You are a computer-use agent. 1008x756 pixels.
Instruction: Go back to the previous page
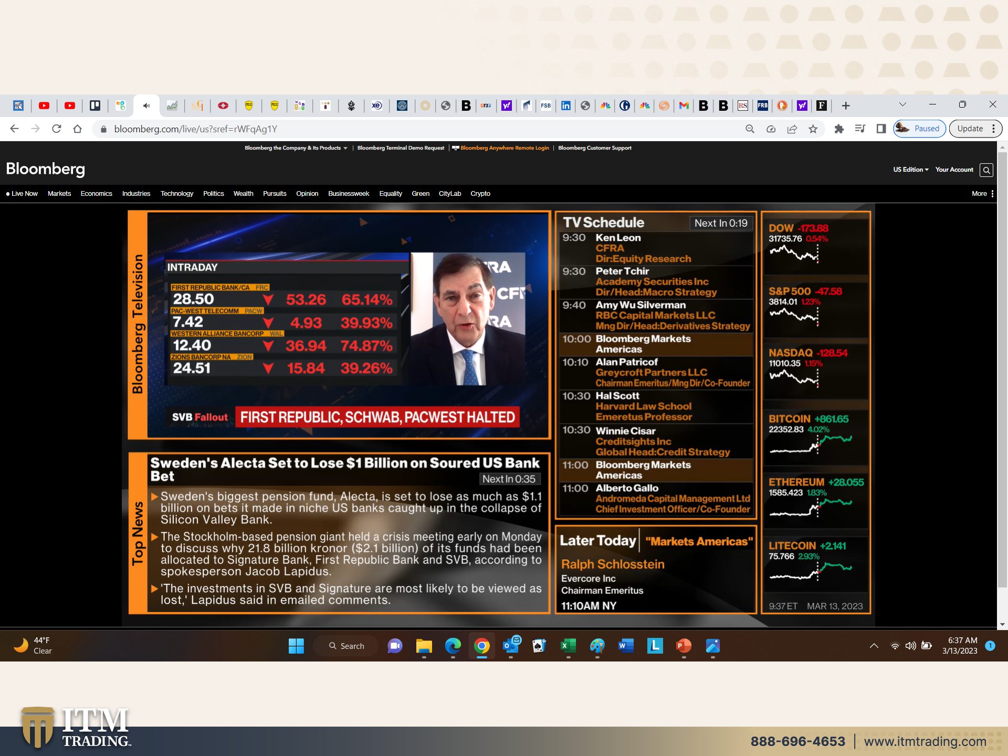pyautogui.click(x=14, y=129)
